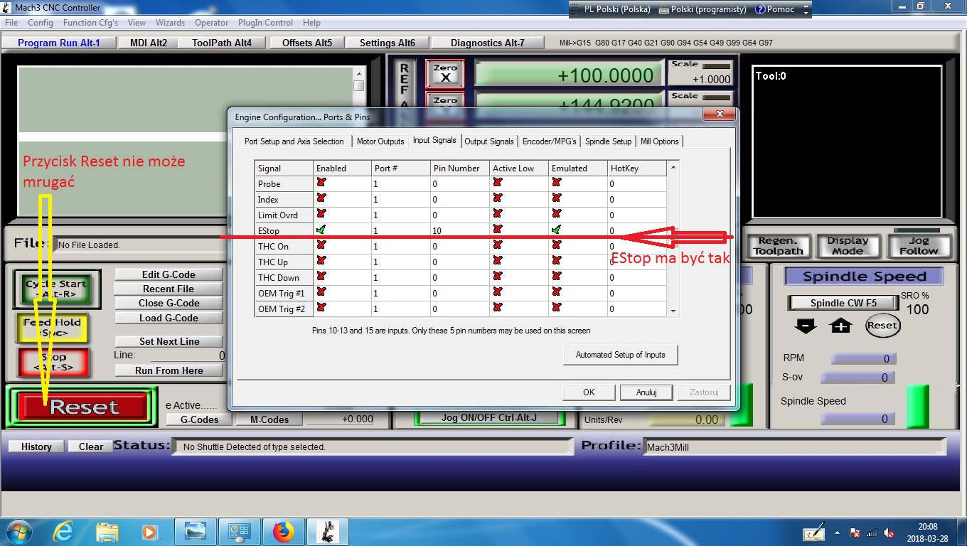Open Internet Explorer from taskbar

point(64,532)
